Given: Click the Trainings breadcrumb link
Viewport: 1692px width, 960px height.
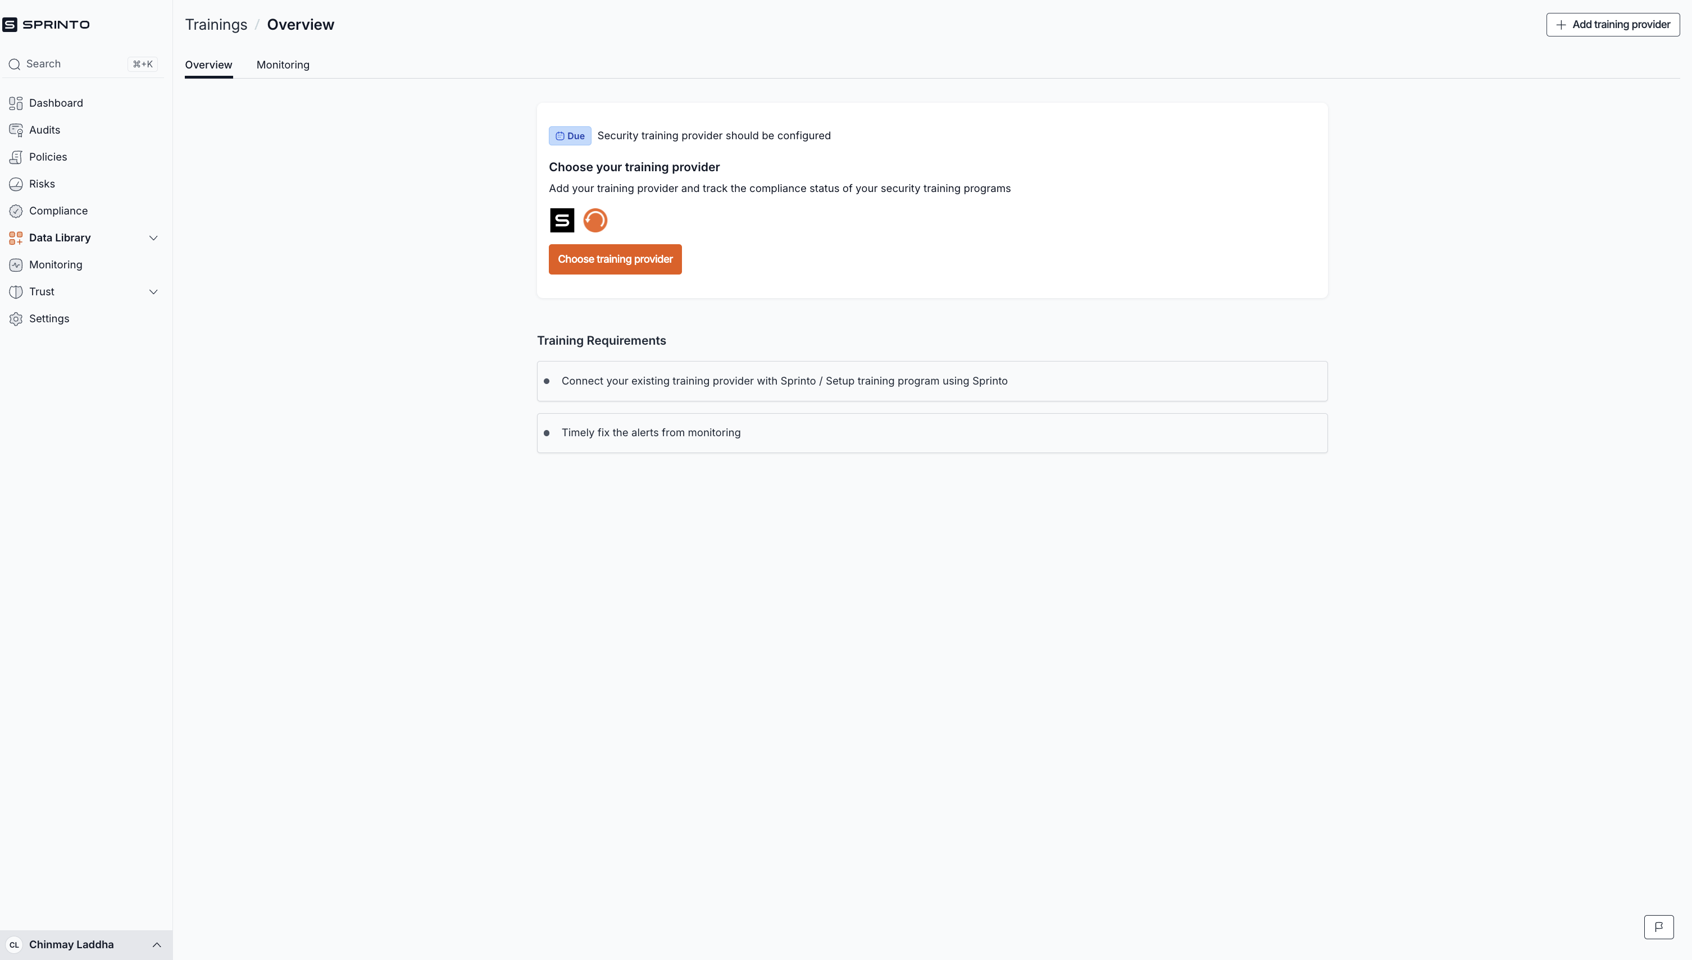Looking at the screenshot, I should pos(216,24).
